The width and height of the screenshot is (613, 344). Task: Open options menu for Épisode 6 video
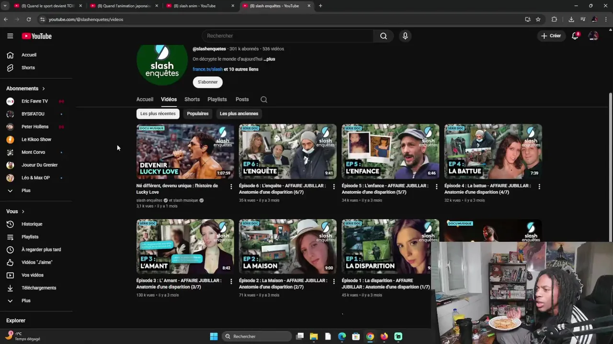(334, 186)
